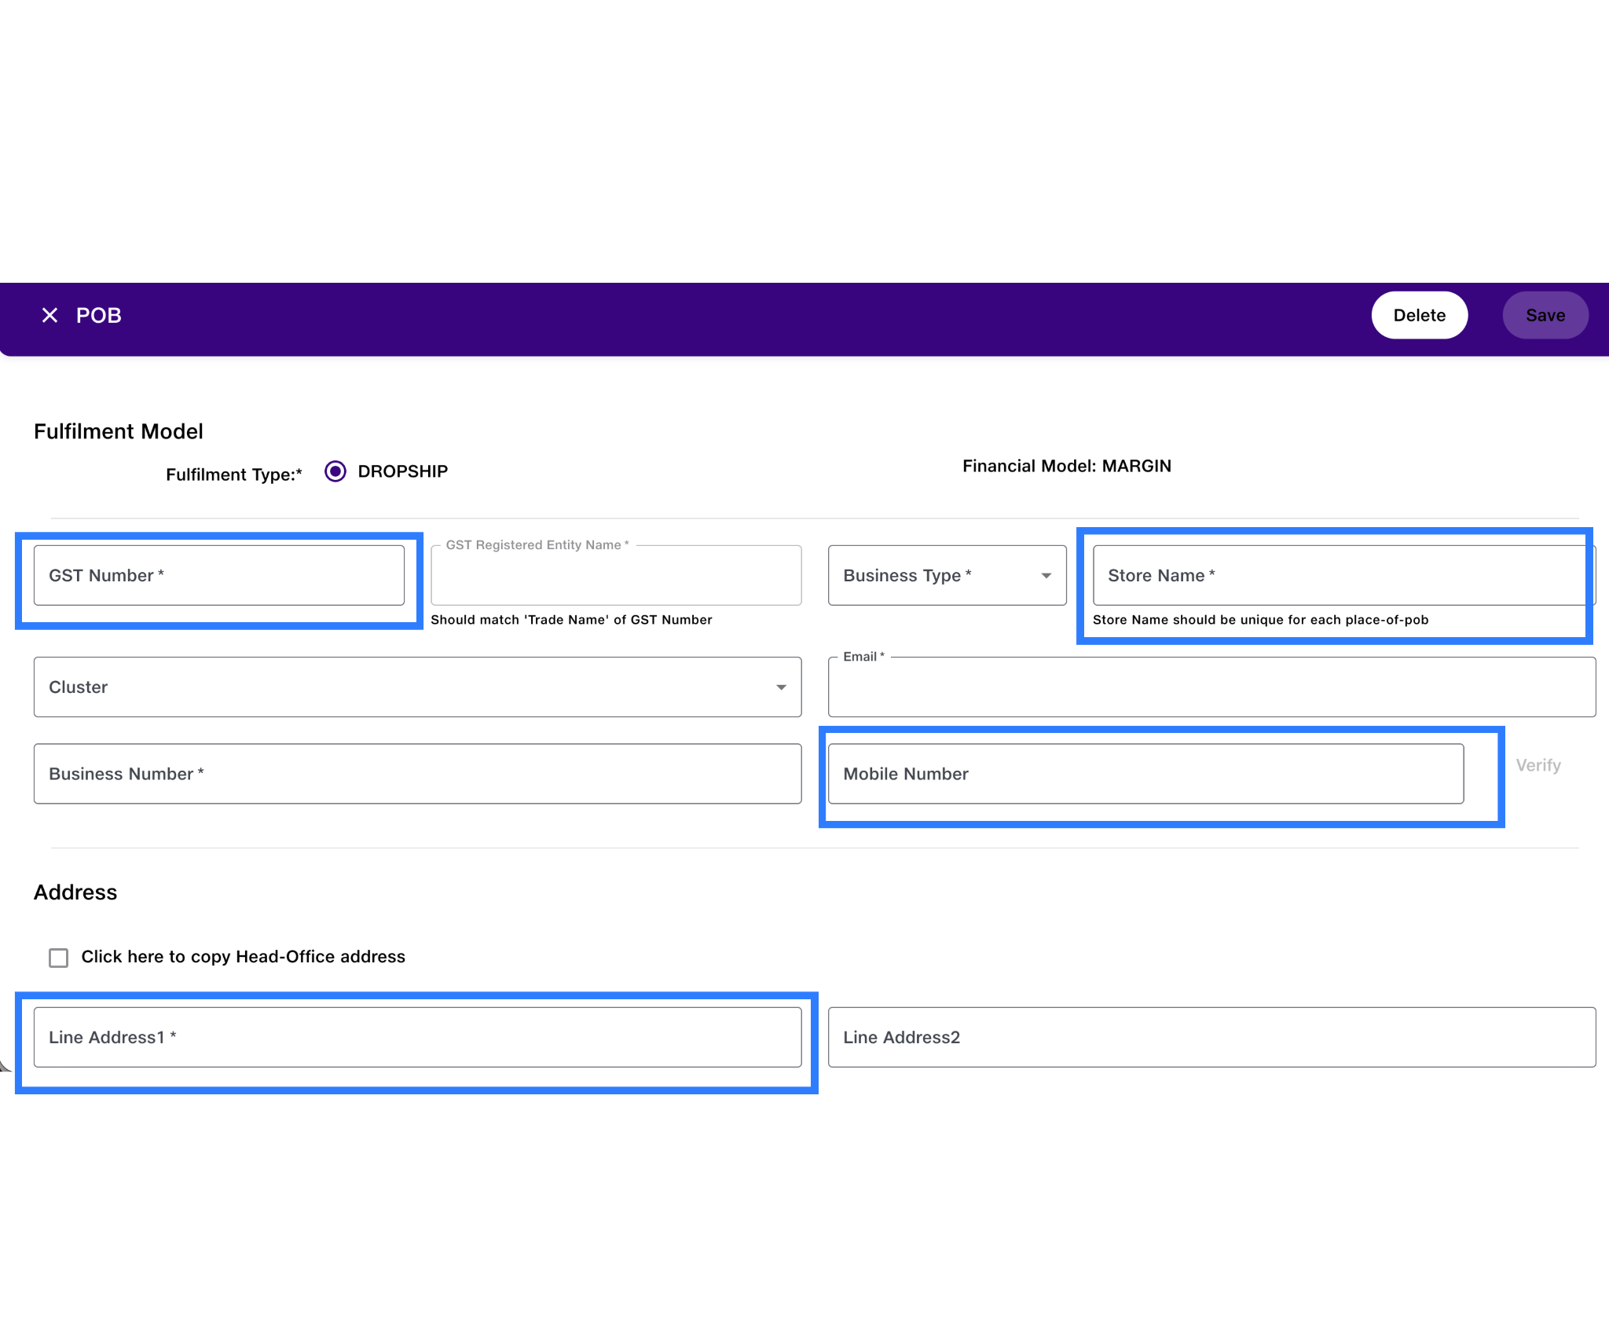Close the POB panel with X icon
The image size is (1609, 1341).
coord(49,315)
